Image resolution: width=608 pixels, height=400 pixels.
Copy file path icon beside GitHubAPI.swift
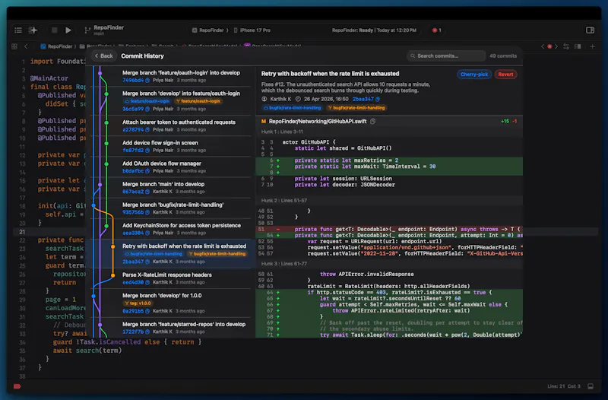pos(372,121)
